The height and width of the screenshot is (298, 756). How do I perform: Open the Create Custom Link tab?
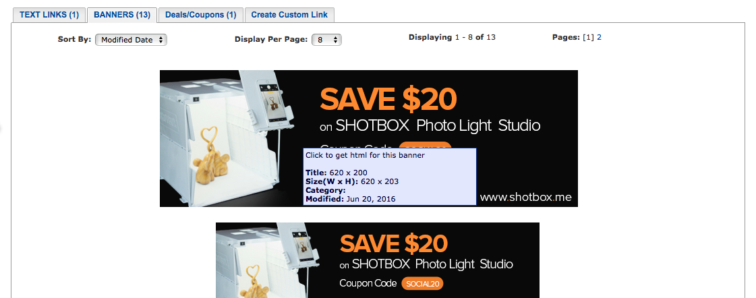pos(289,15)
